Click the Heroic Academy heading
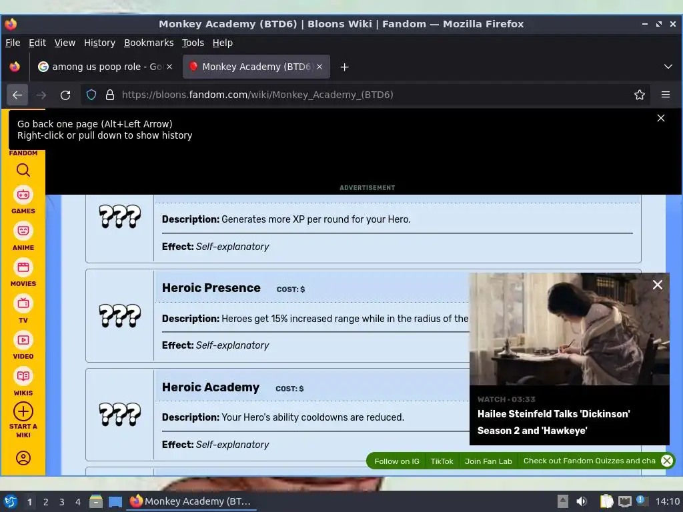683x512 pixels. tap(211, 387)
